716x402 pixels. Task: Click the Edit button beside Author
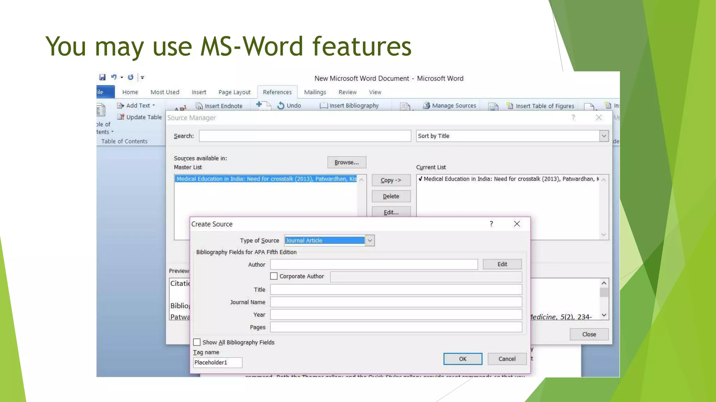(x=502, y=264)
